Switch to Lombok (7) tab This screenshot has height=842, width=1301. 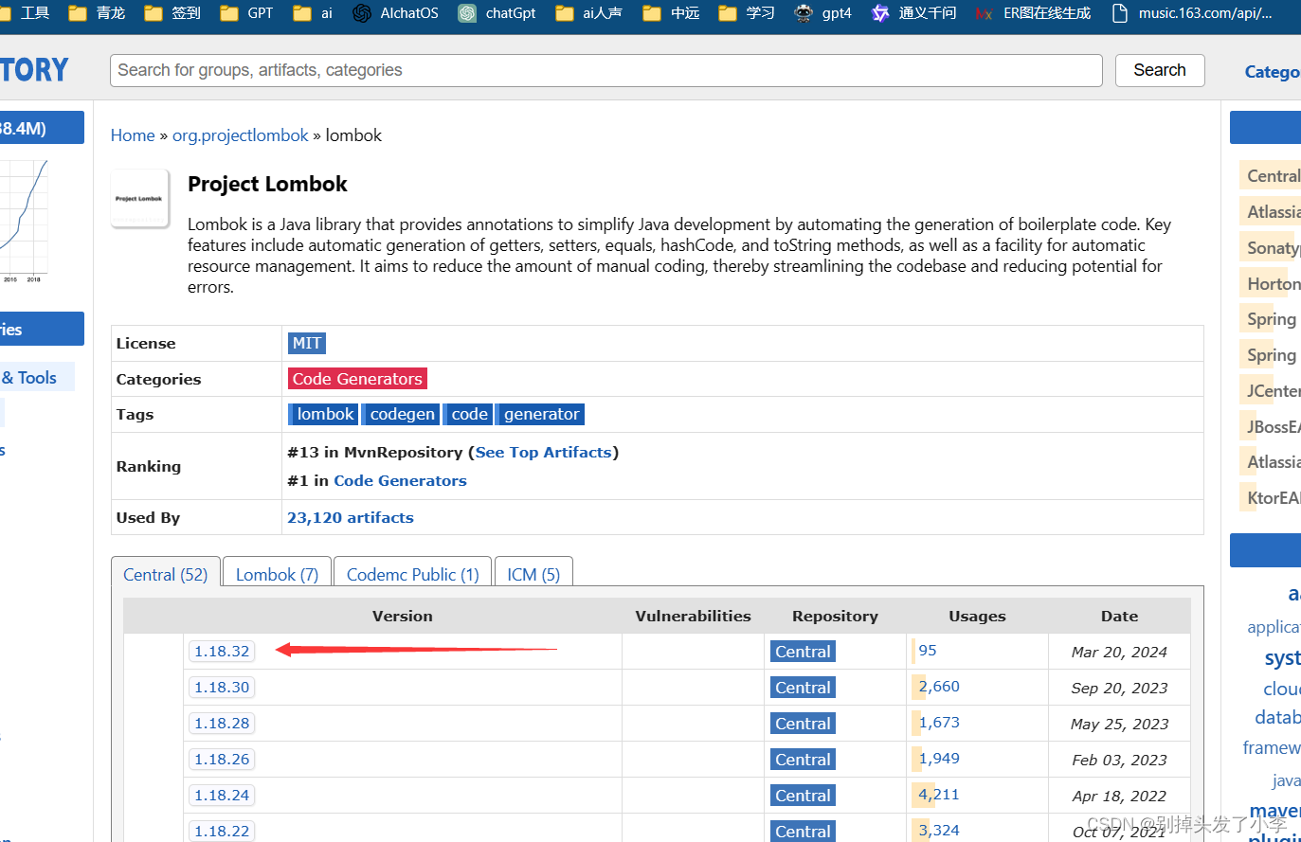277,574
